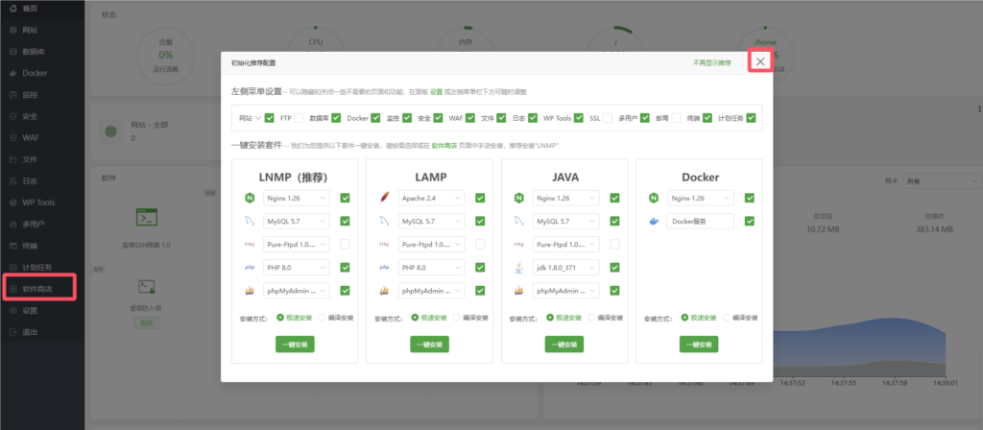
Task: Click the Nginx icon in LNMP card
Action: (x=250, y=198)
